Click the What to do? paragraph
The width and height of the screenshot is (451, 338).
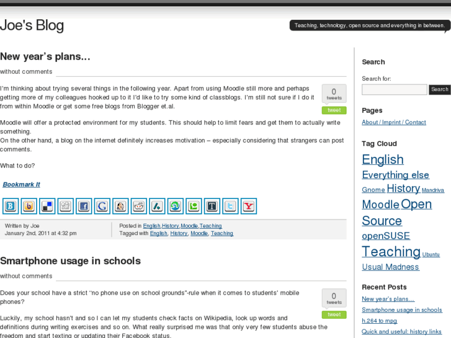tap(17, 166)
